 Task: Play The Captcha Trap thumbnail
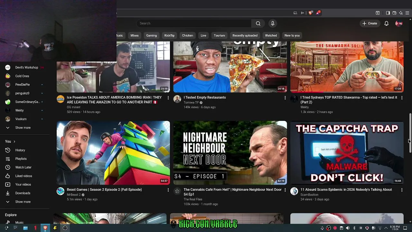tap(347, 153)
